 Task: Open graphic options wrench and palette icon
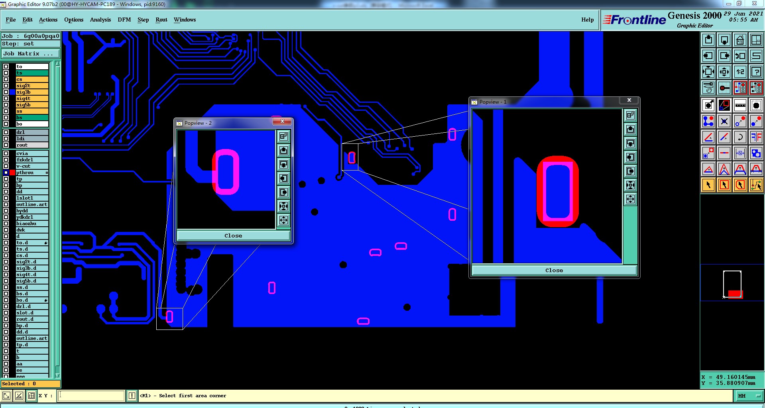click(708, 88)
